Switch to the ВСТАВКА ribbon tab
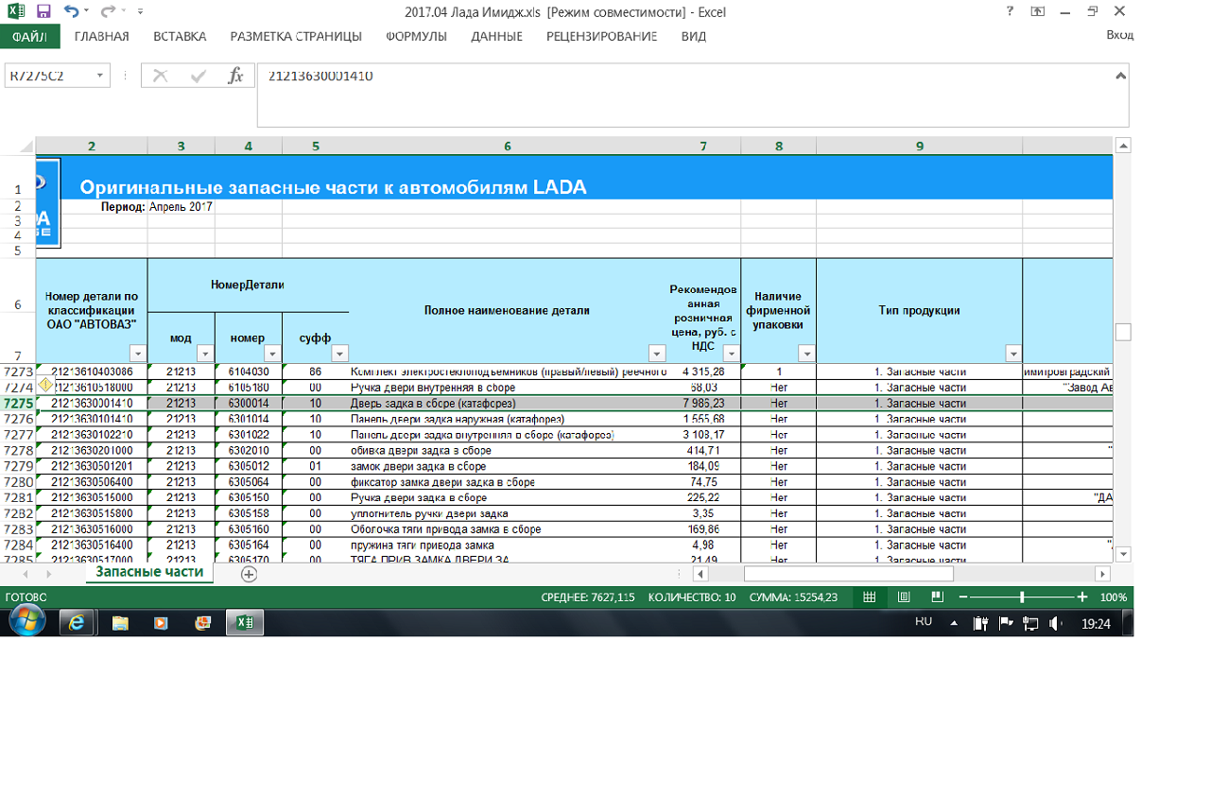Image resolution: width=1210 pixels, height=796 pixels. 180,36
